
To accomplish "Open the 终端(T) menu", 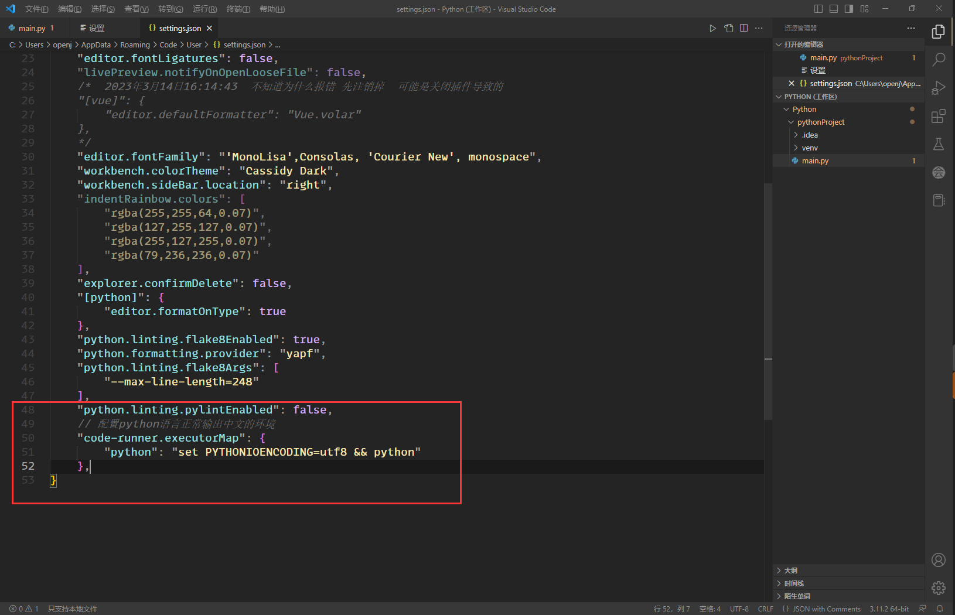I will 238,9.
